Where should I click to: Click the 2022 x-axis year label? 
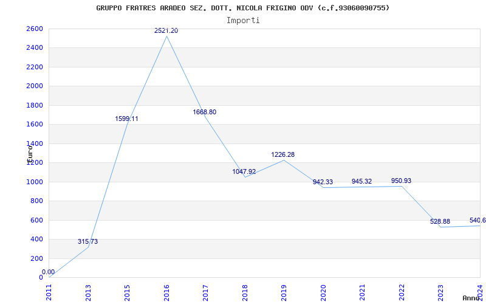402,292
